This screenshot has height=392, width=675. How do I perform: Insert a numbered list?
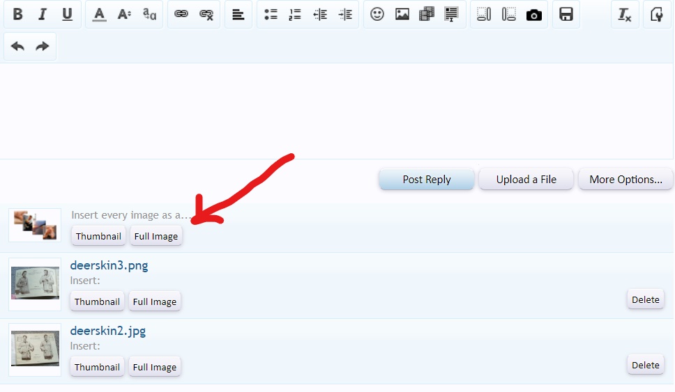(296, 15)
